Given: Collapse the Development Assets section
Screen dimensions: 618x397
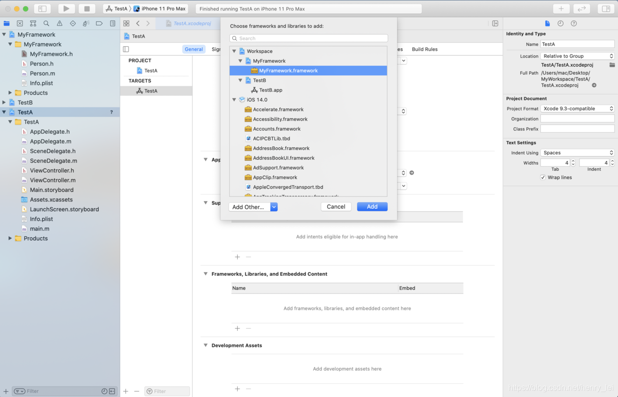Looking at the screenshot, I should 205,345.
